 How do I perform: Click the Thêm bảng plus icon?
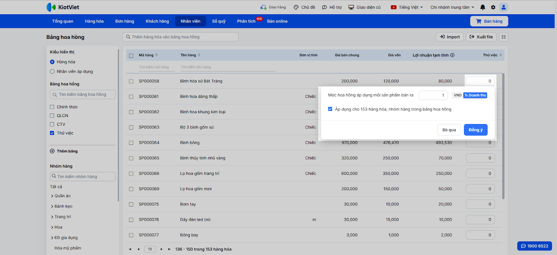[52, 151]
